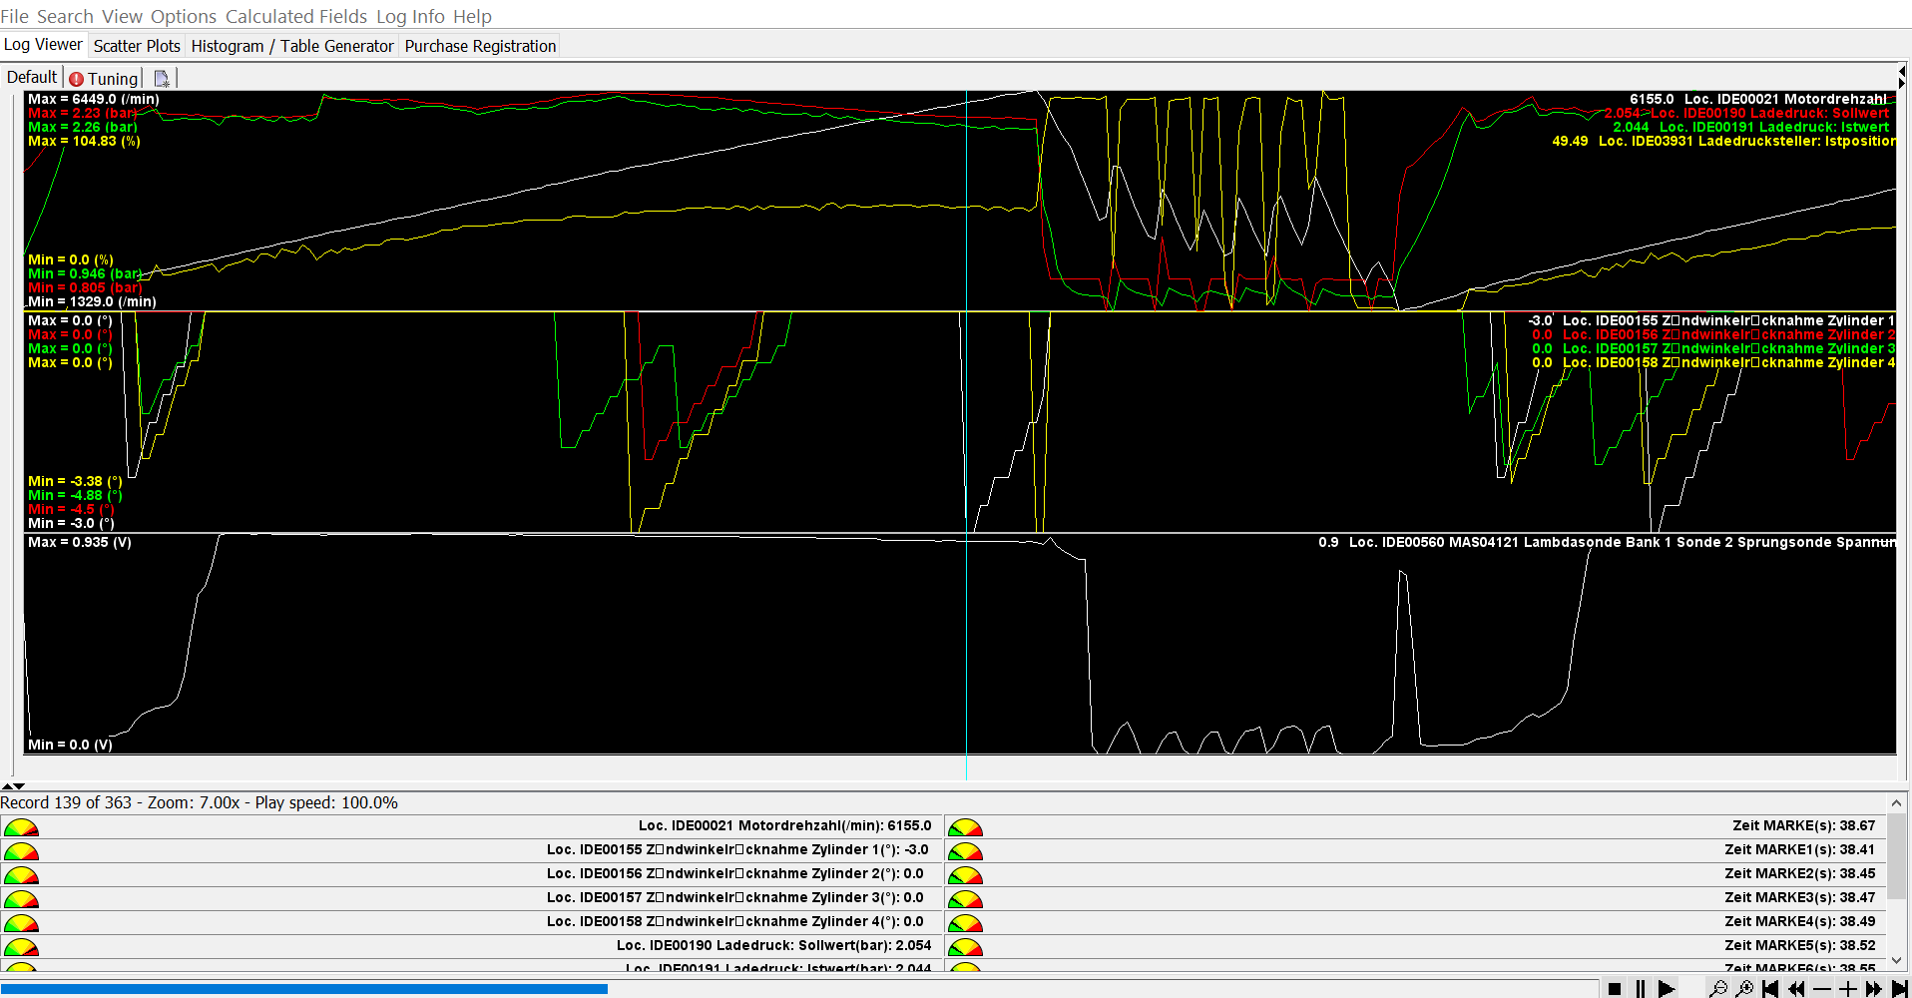This screenshot has width=1912, height=998.
Task: Click the playback progress bar at bottom
Action: click(798, 989)
